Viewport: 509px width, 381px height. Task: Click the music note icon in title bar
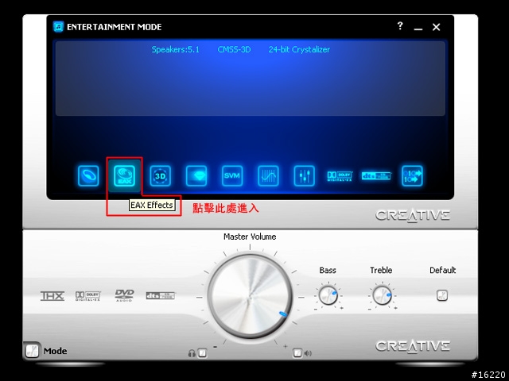click(x=58, y=26)
